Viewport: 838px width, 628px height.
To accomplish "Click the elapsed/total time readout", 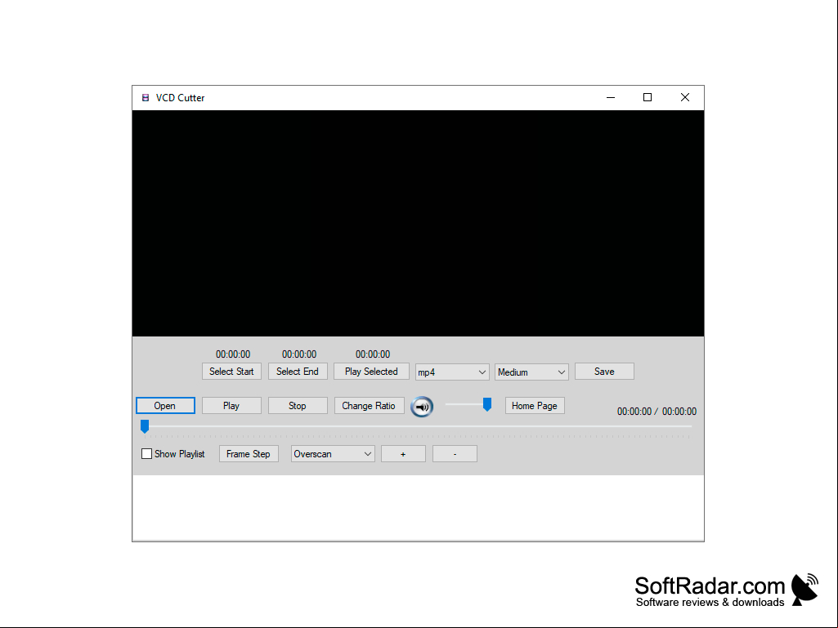I will pyautogui.click(x=657, y=412).
